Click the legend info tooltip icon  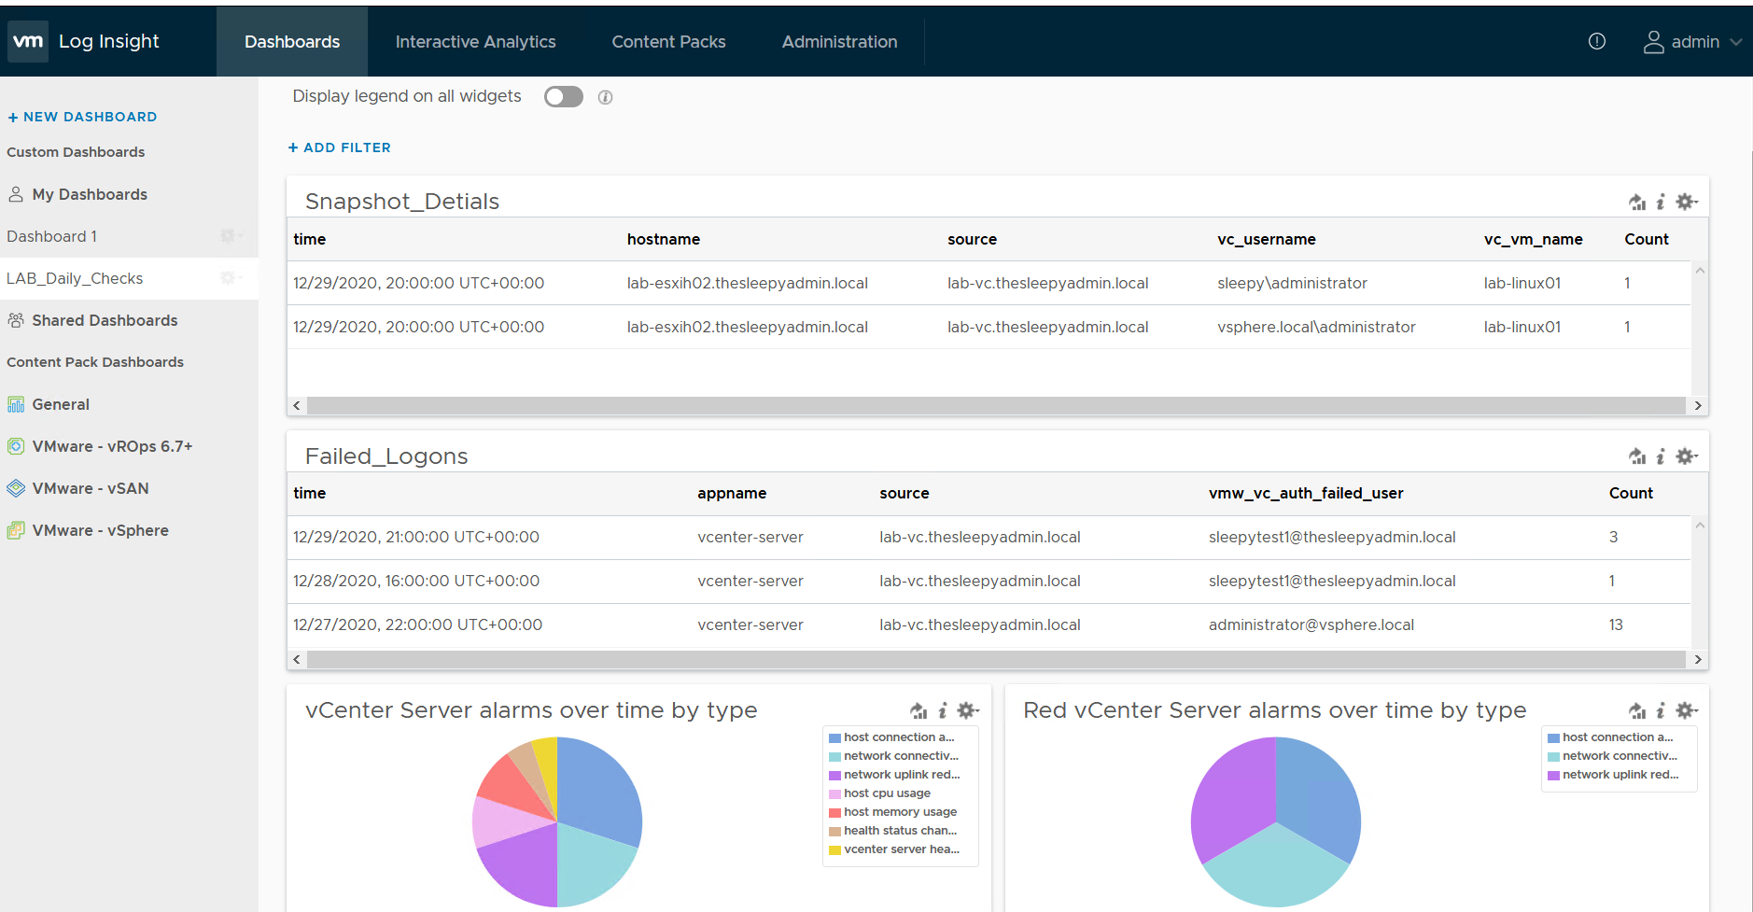(604, 96)
